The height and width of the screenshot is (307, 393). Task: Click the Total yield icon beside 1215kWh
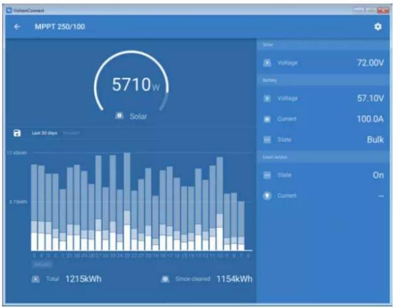coord(36,279)
